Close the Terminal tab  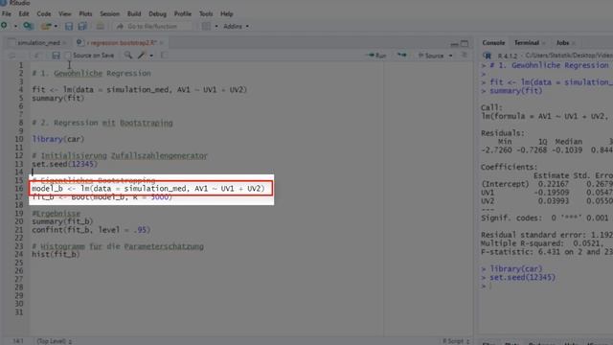[543, 43]
